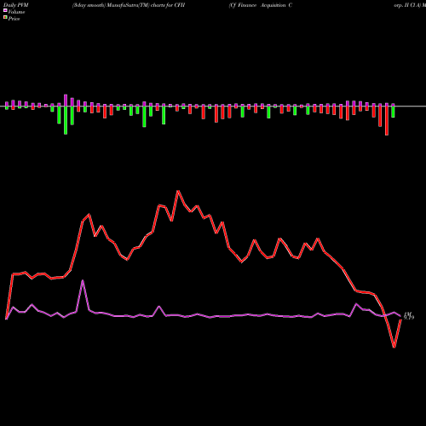
Task: Click the 'orp. II Cl A' title fragment
Action: pos(408,5)
